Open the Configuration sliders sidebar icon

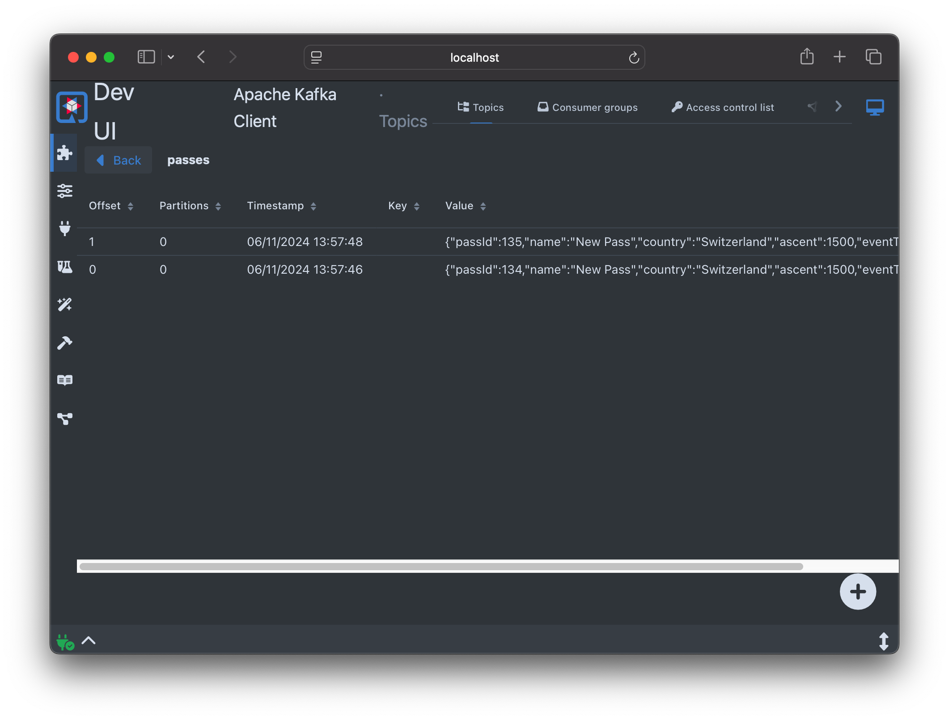coord(64,191)
